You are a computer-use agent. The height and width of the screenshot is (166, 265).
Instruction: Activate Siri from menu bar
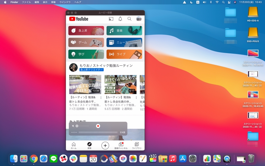click(235, 2)
